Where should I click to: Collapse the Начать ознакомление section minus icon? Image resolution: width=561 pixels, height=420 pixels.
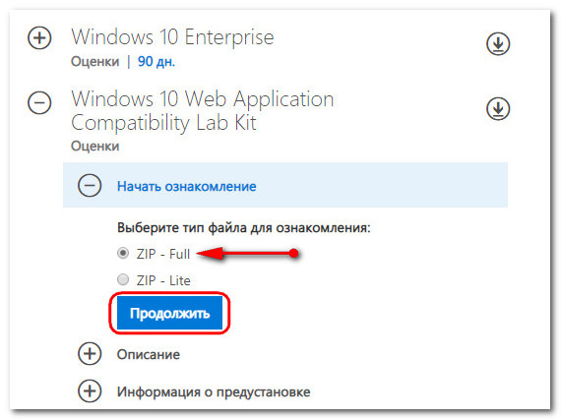click(x=90, y=186)
